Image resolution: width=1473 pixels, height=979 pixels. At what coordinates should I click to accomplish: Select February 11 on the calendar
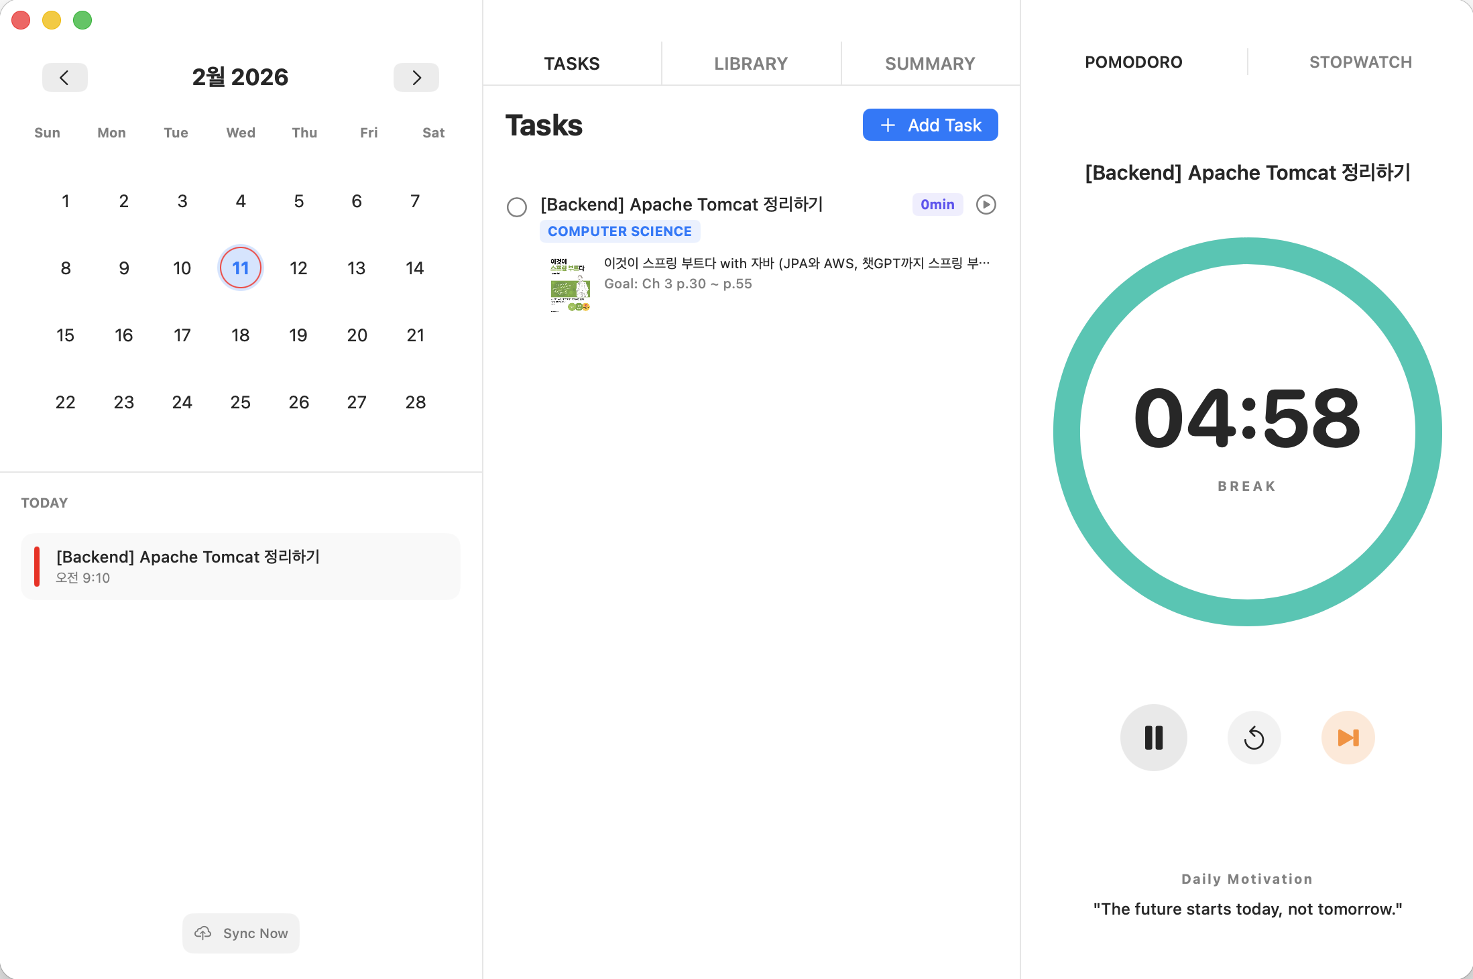[240, 268]
